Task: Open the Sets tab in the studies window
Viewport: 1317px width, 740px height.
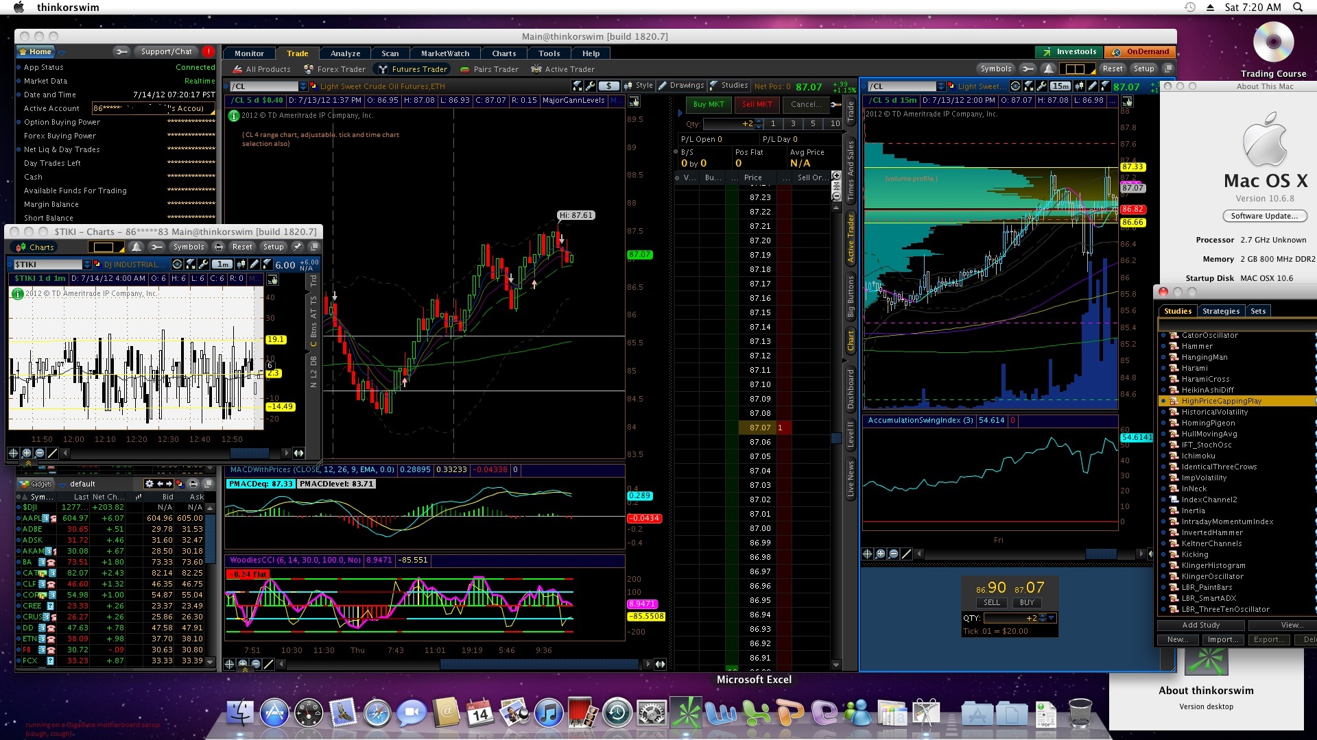Action: pos(1258,311)
